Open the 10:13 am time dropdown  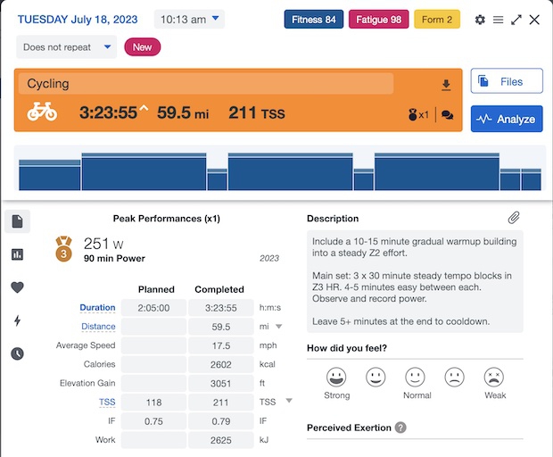[x=189, y=19]
